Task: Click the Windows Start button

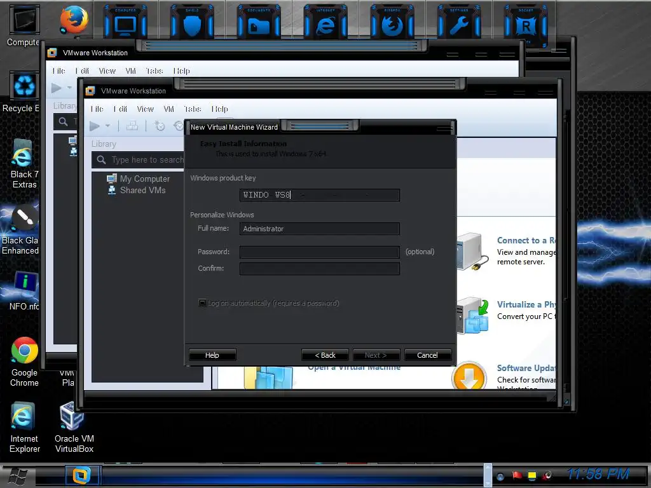Action: (18, 477)
